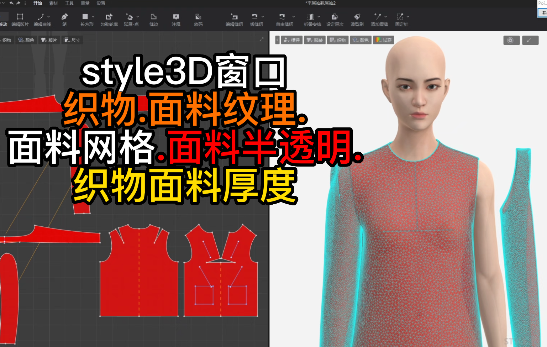Open the 添加假缝 tool dropdown arrow
The image size is (547, 347).
pyautogui.click(x=386, y=17)
